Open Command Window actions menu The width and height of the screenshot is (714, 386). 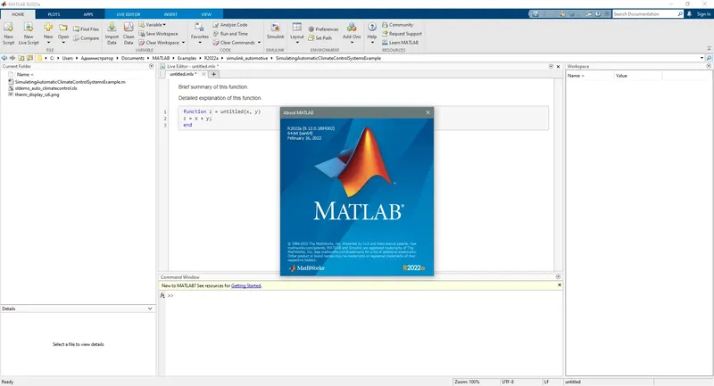tap(559, 277)
